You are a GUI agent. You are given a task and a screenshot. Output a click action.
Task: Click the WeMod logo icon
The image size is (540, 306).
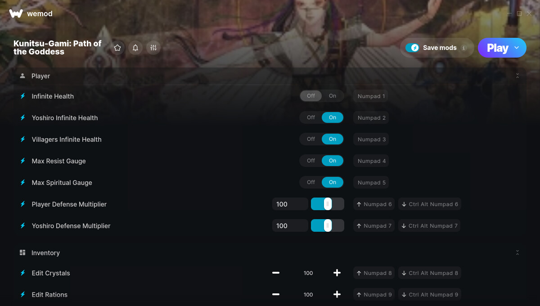(x=16, y=13)
